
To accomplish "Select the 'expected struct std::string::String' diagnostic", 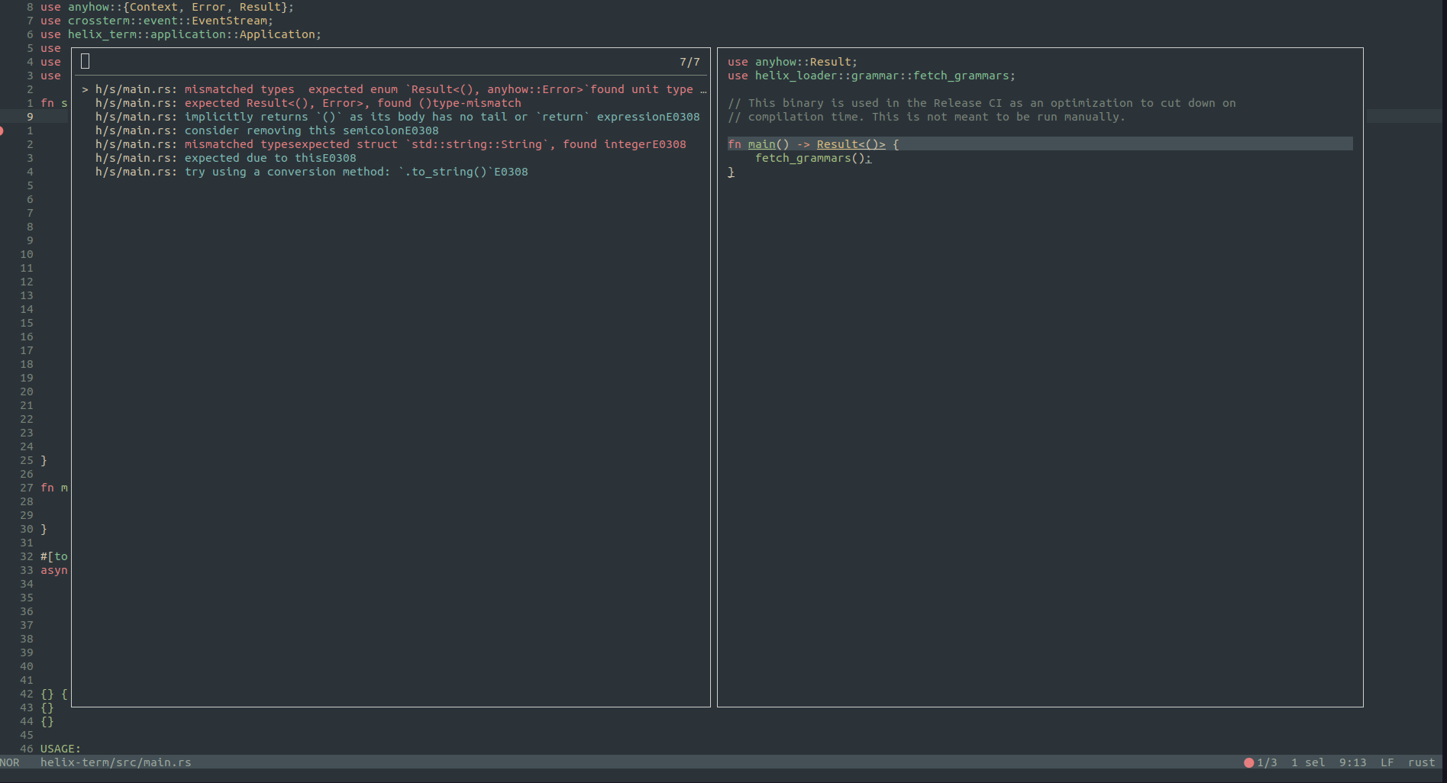I will point(390,144).
